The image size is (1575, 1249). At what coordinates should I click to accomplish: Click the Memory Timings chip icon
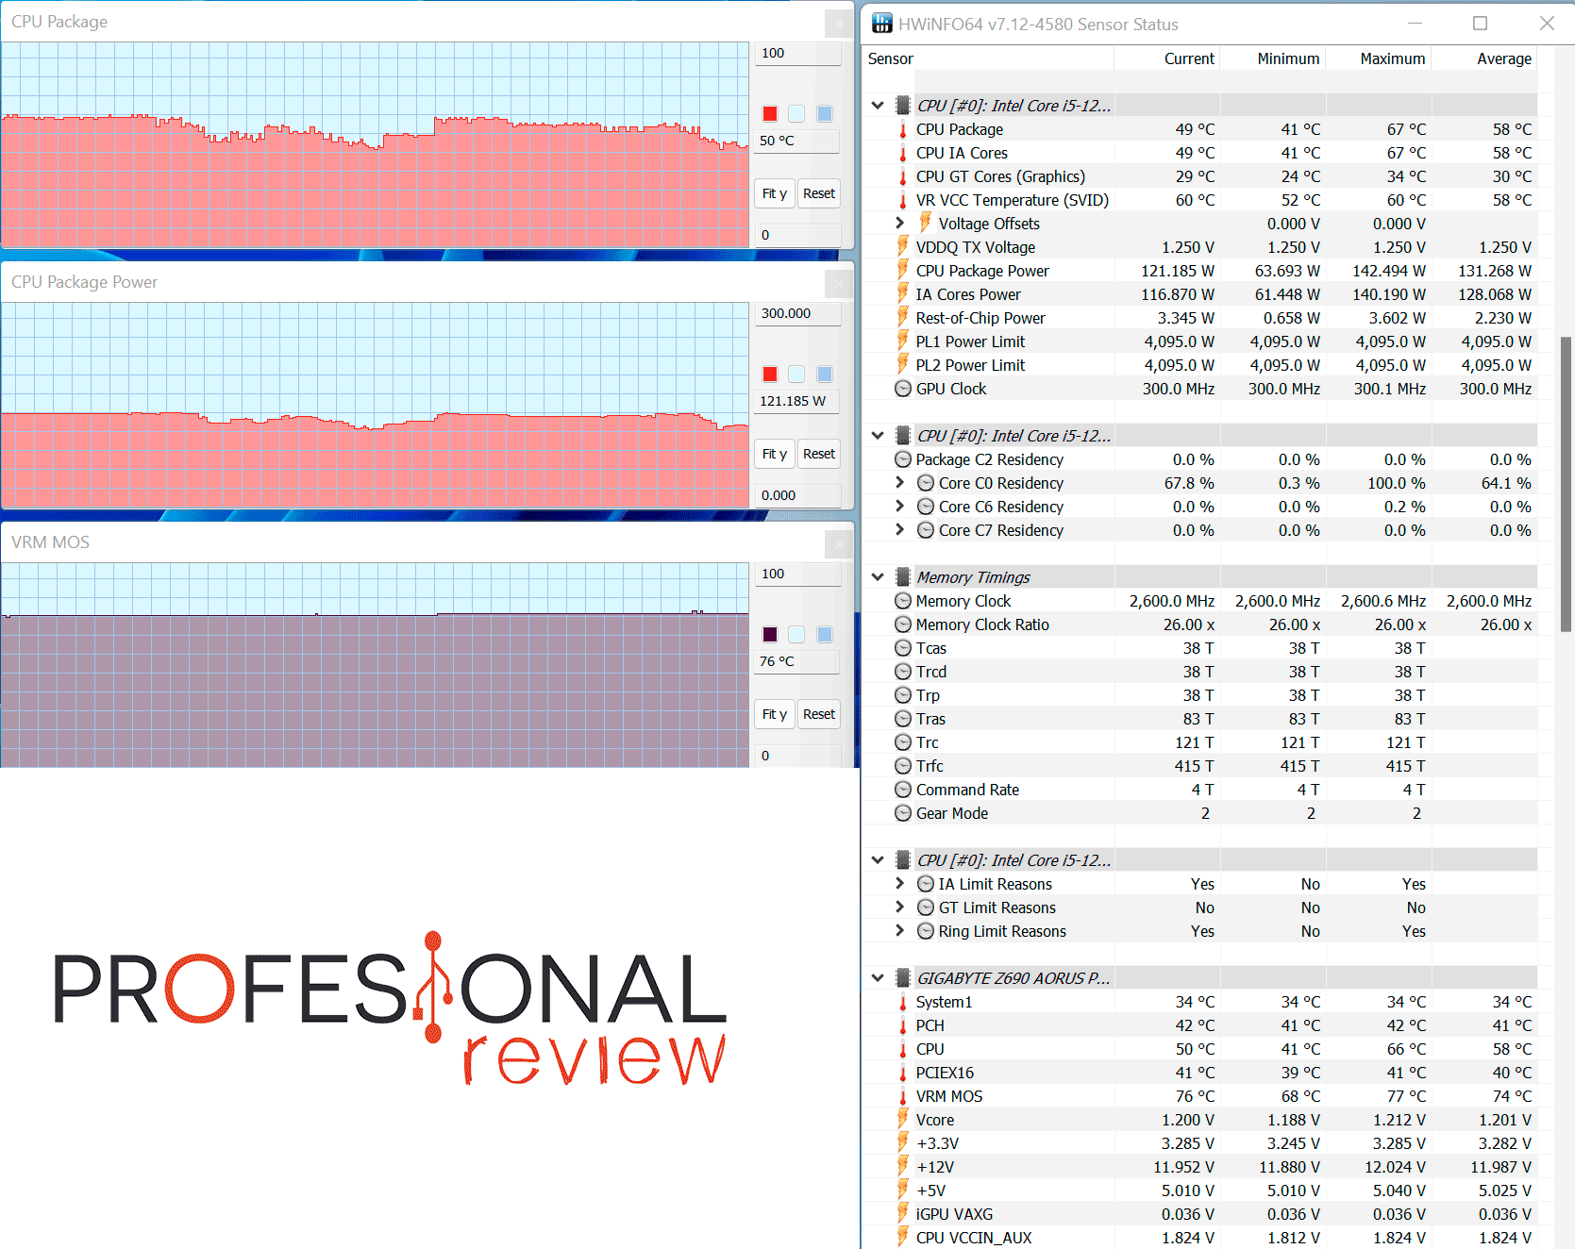903,576
